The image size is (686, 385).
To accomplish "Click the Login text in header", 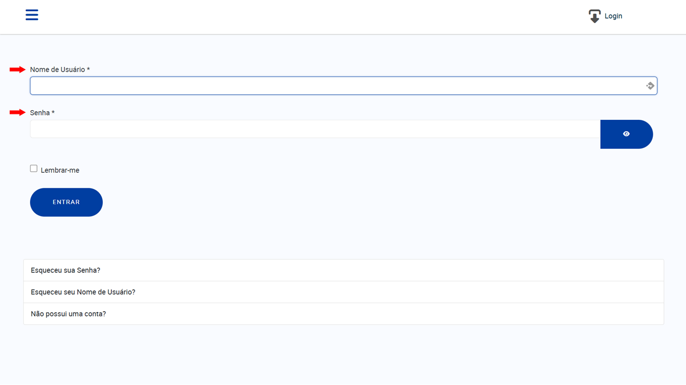I will point(613,16).
